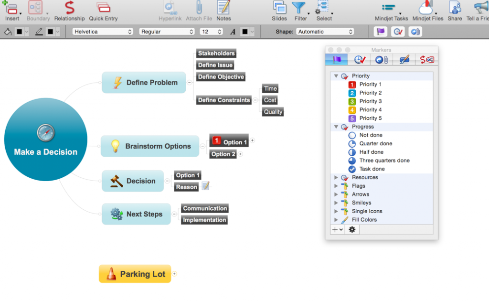The image size is (489, 301).
Task: Expand the Smileys marker group
Action: [336, 203]
